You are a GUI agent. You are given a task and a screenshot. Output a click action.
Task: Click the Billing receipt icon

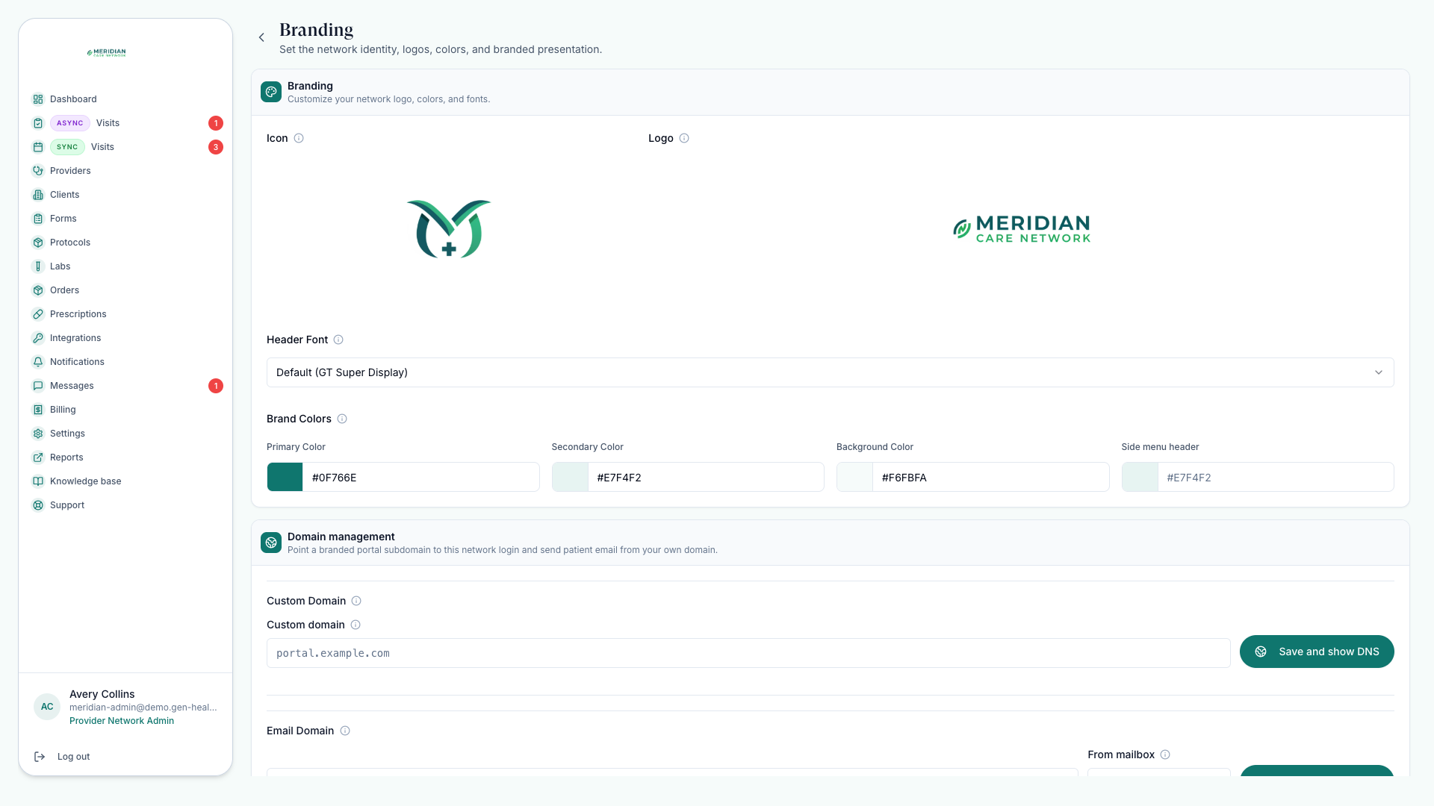pyautogui.click(x=38, y=410)
